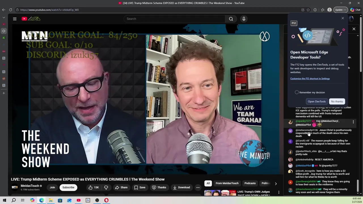Image resolution: width=363 pixels, height=204 pixels.
Task: Click the video title text below the player
Action: click(x=88, y=179)
